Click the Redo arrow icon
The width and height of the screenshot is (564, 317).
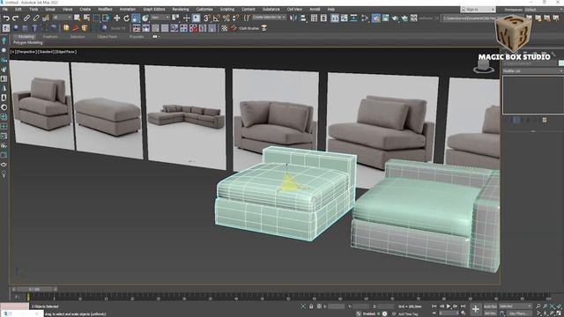click(x=16, y=18)
